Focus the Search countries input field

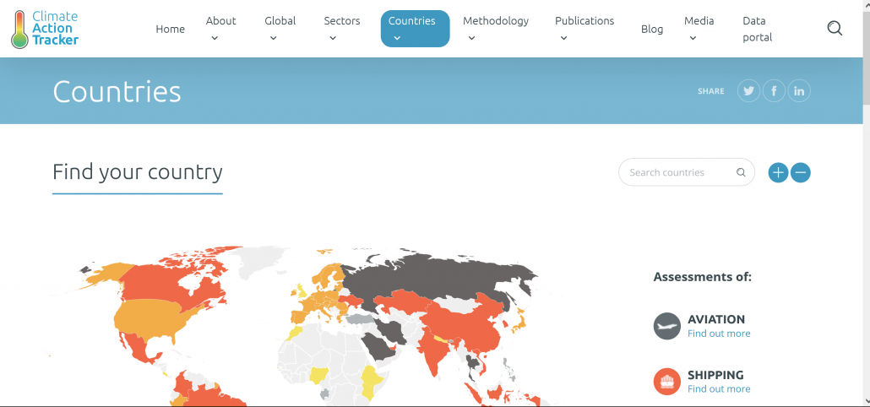[687, 172]
